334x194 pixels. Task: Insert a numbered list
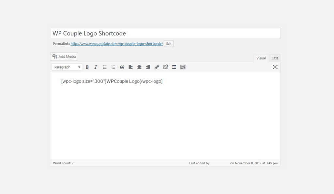point(113,67)
